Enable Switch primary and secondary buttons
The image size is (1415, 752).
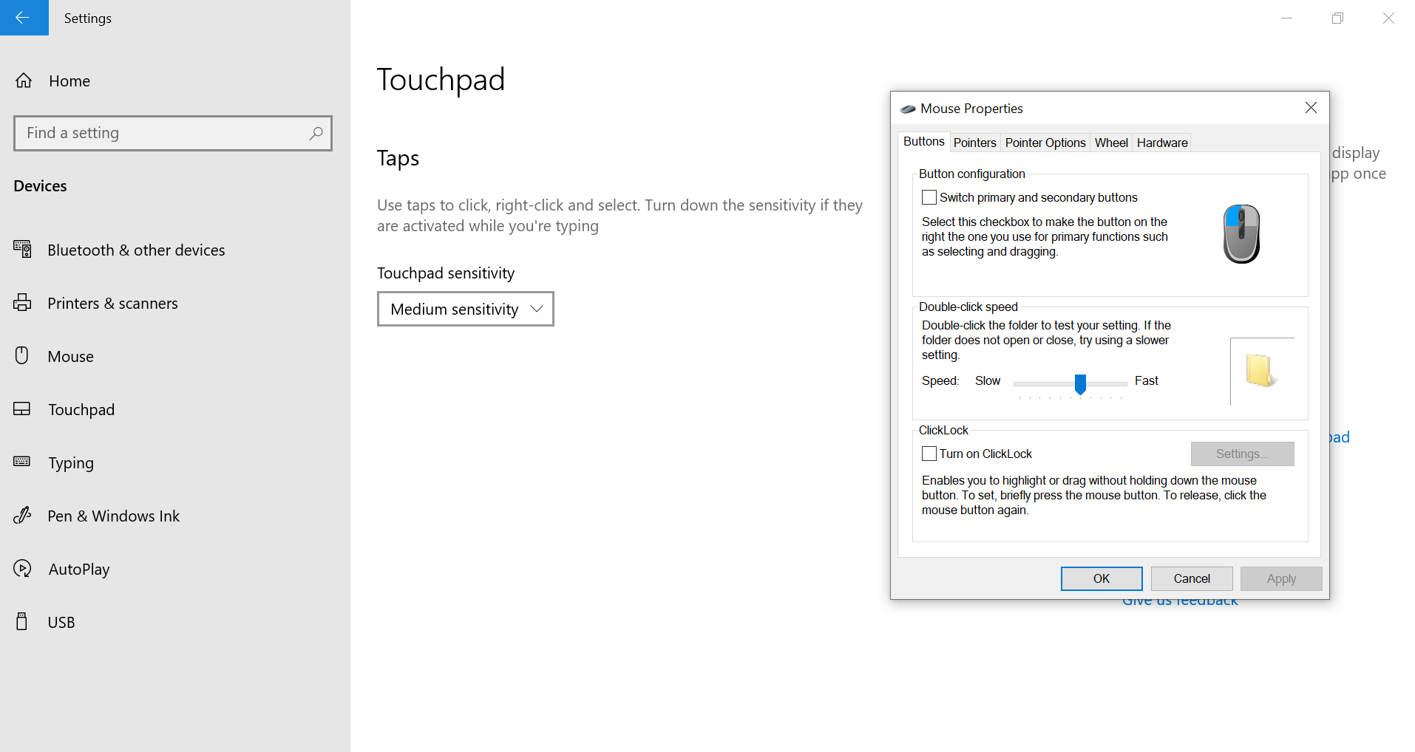(x=929, y=197)
